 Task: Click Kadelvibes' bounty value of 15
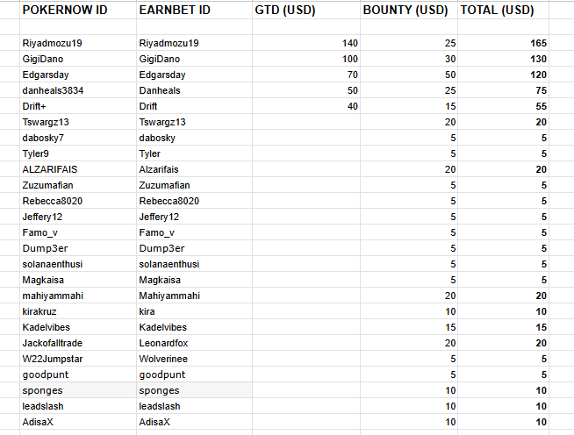410,327
